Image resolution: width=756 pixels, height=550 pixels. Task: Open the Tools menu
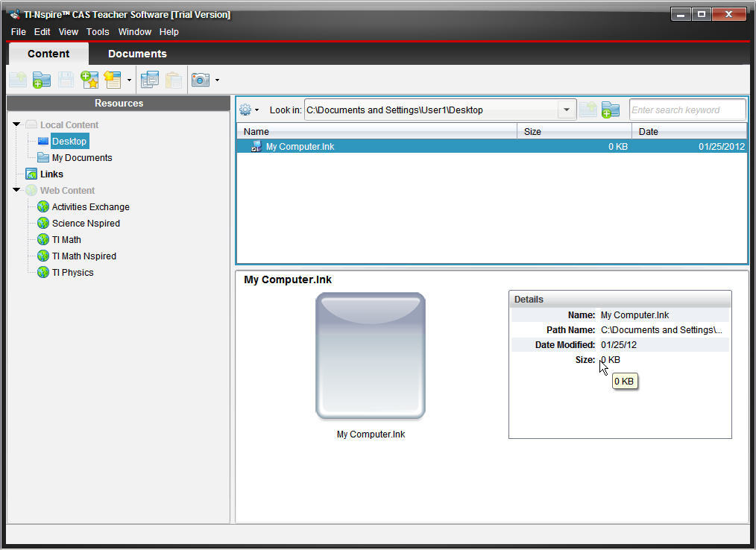[98, 32]
